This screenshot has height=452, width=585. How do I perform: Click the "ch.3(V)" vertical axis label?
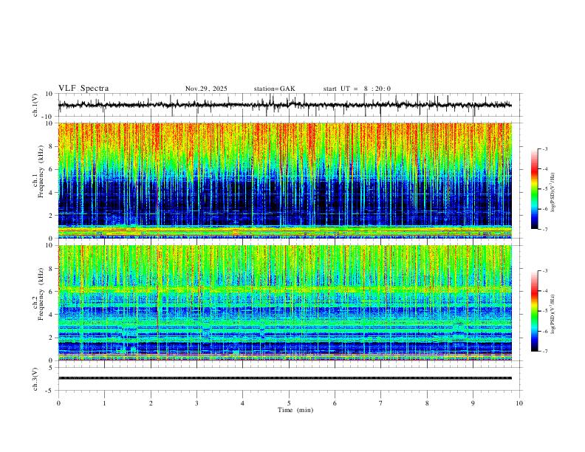tap(35, 380)
